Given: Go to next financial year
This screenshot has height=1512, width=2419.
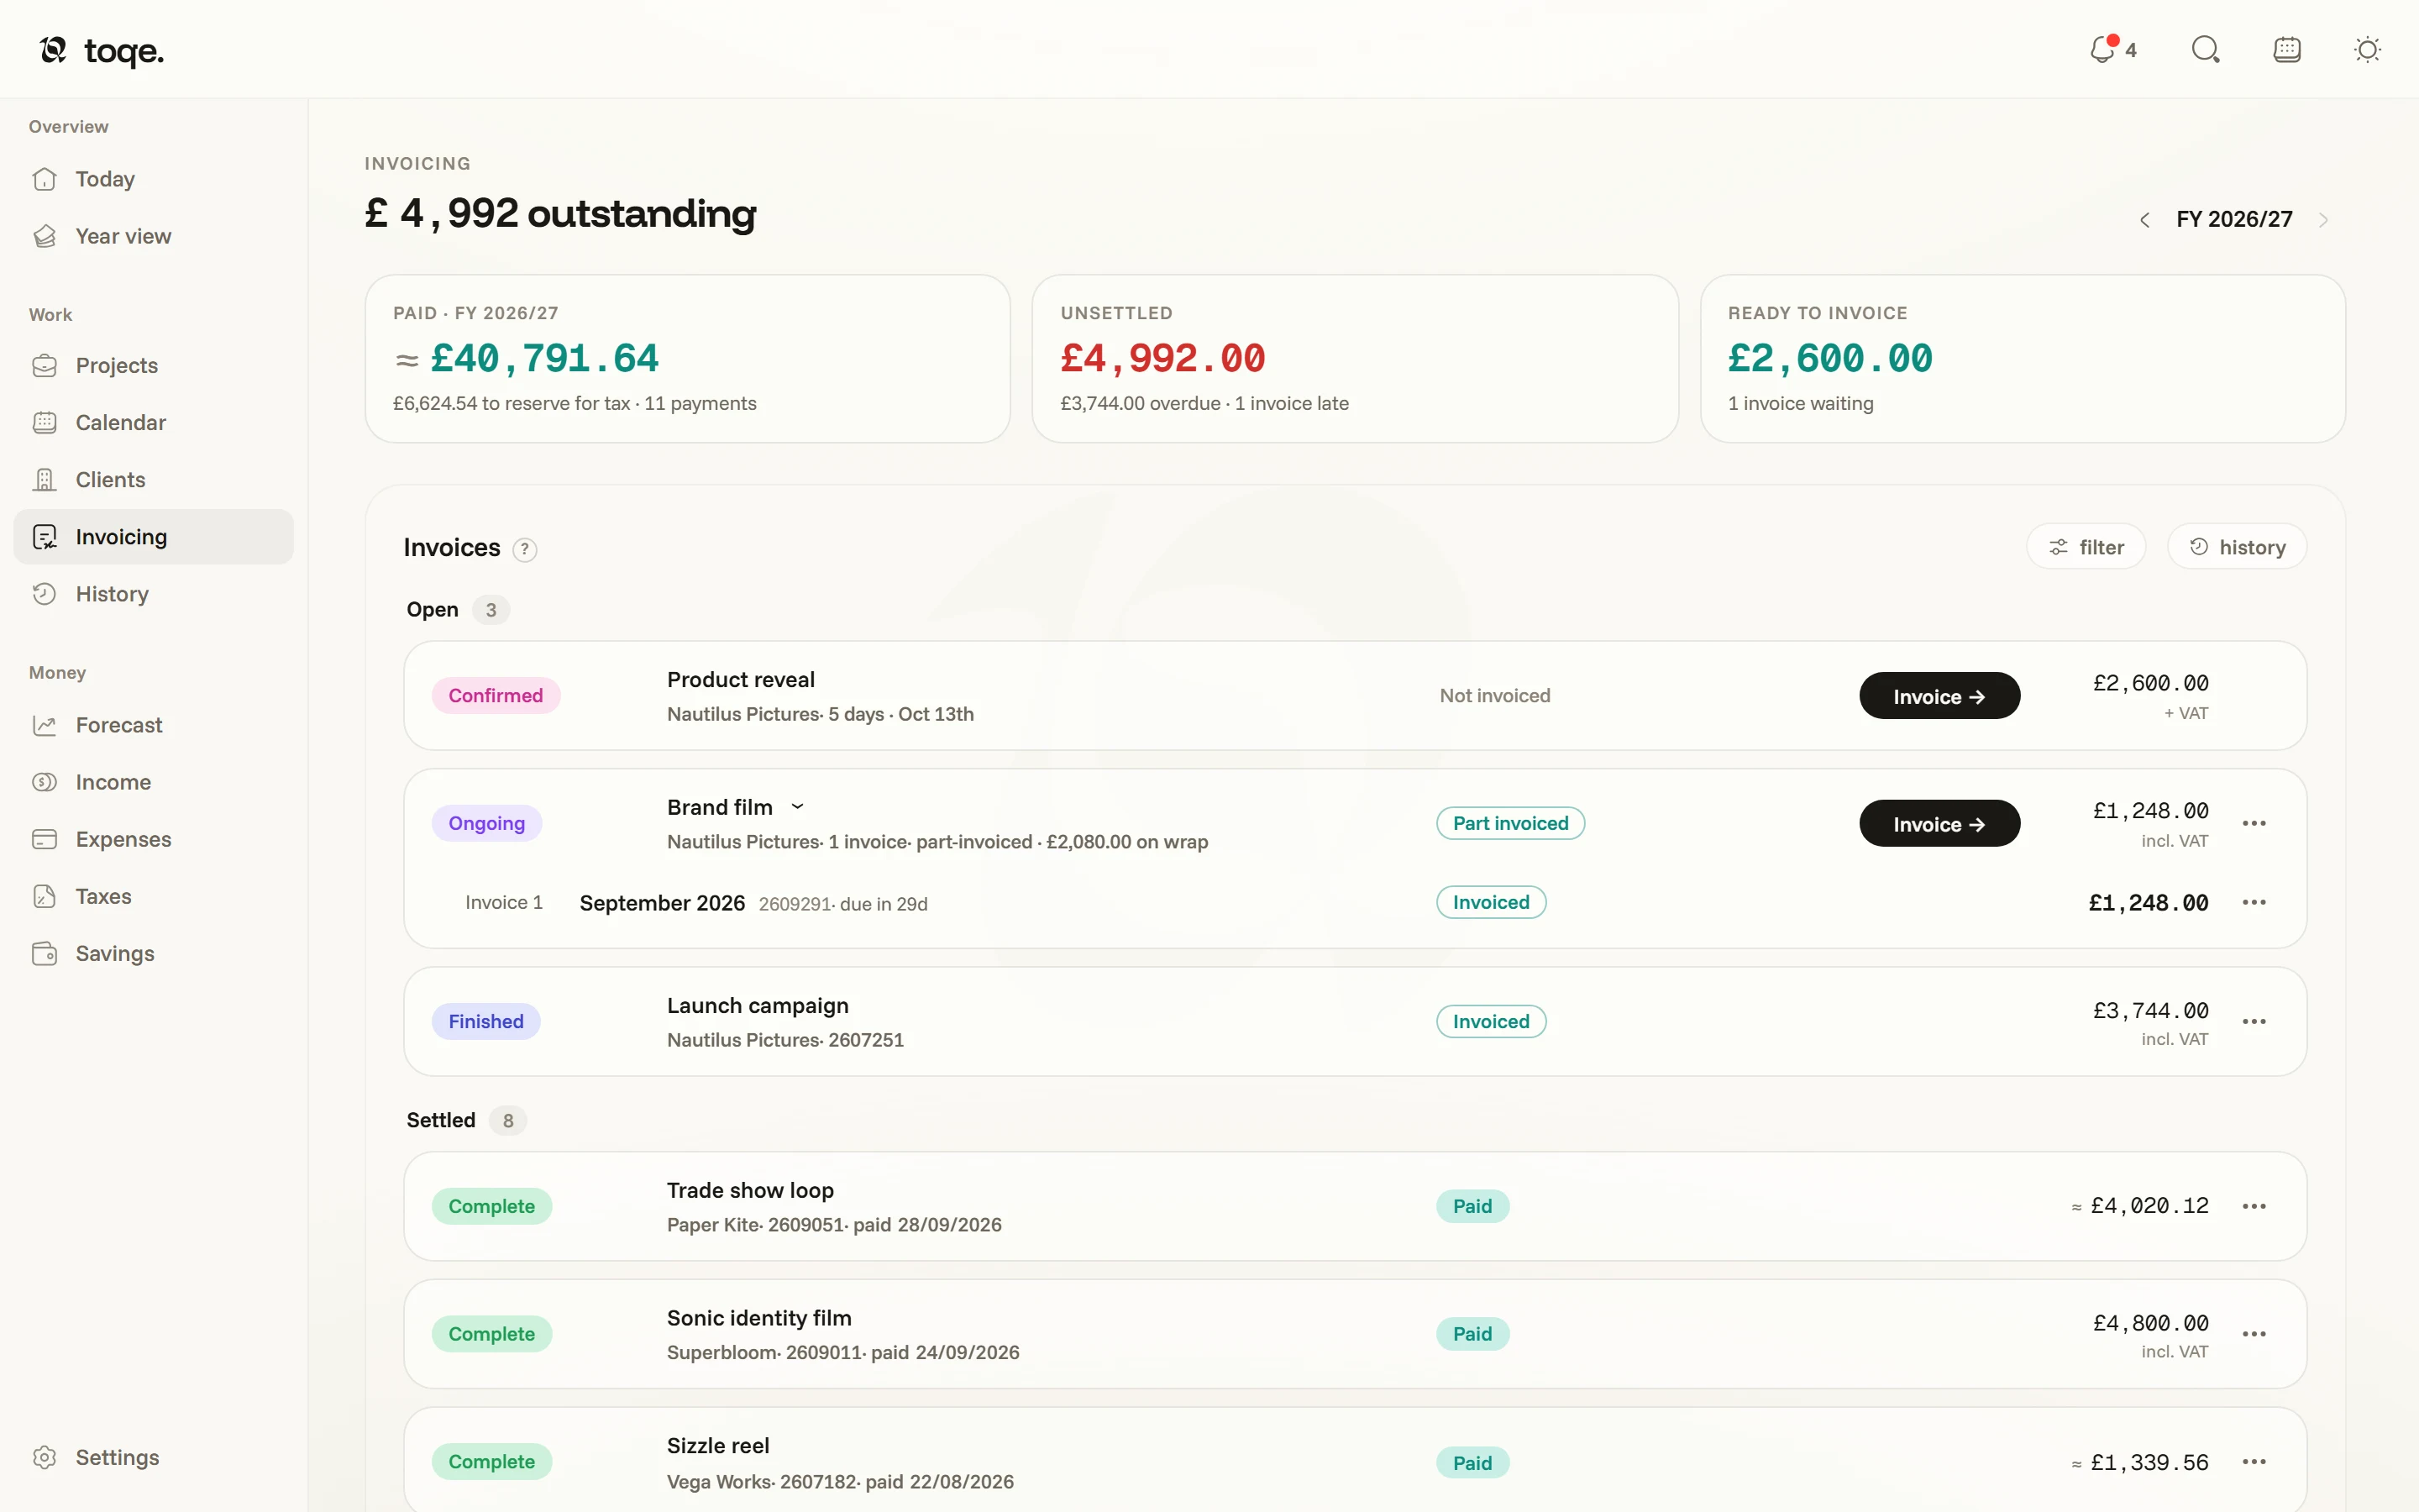Looking at the screenshot, I should pos(2323,219).
